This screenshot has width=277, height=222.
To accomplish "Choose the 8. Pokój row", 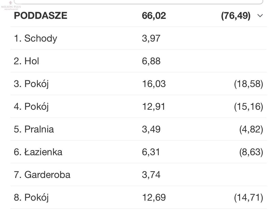I will coord(138,198).
